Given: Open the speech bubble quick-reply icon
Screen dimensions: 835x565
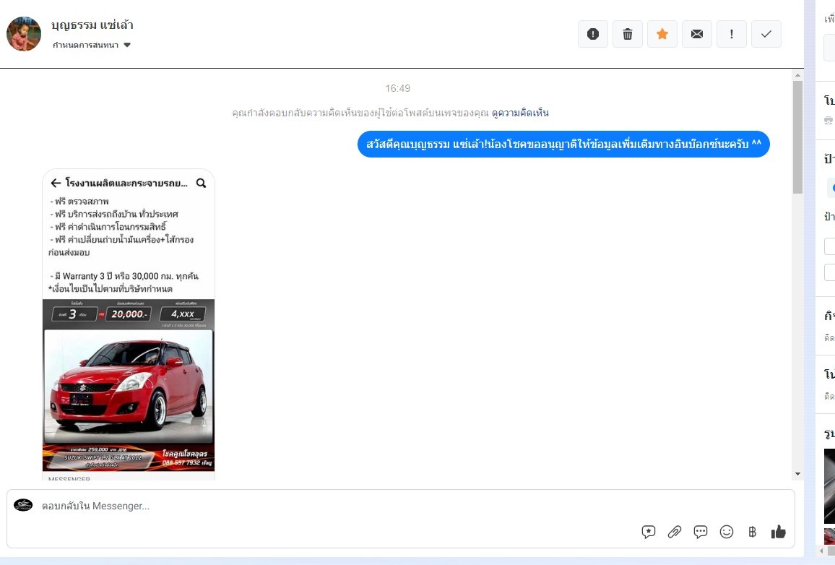Looking at the screenshot, I should (x=700, y=532).
